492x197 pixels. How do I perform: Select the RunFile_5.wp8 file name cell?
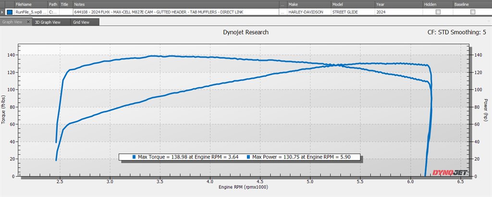tap(31, 12)
